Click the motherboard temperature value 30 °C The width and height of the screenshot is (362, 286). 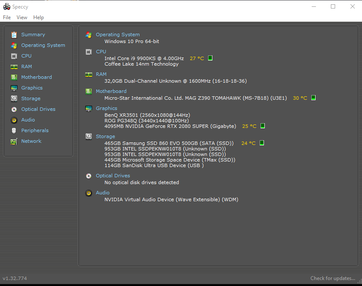click(300, 98)
